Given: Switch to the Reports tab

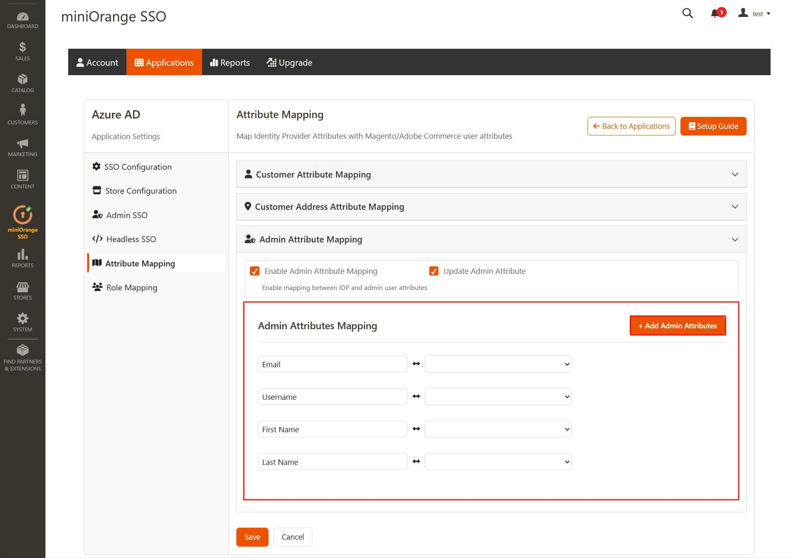Looking at the screenshot, I should 230,62.
